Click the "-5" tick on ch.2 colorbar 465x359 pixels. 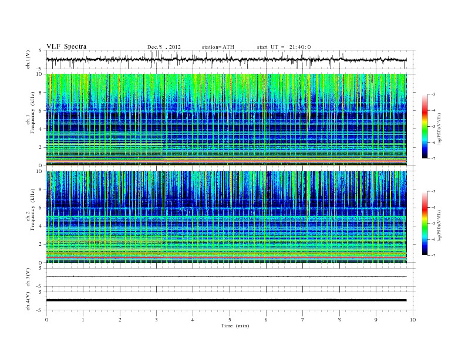coord(433,223)
